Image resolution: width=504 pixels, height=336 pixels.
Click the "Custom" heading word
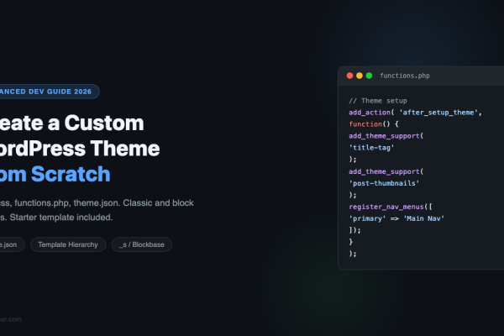tap(104, 123)
